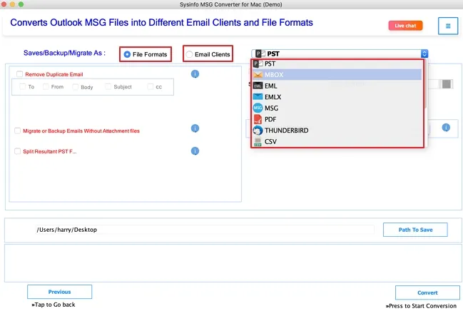Click the format list scrollbar
The height and width of the screenshot is (316, 463).
tap(425, 84)
